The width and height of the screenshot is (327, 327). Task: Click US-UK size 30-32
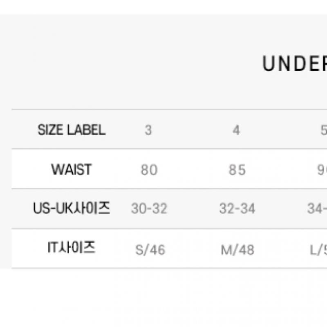coord(149,209)
